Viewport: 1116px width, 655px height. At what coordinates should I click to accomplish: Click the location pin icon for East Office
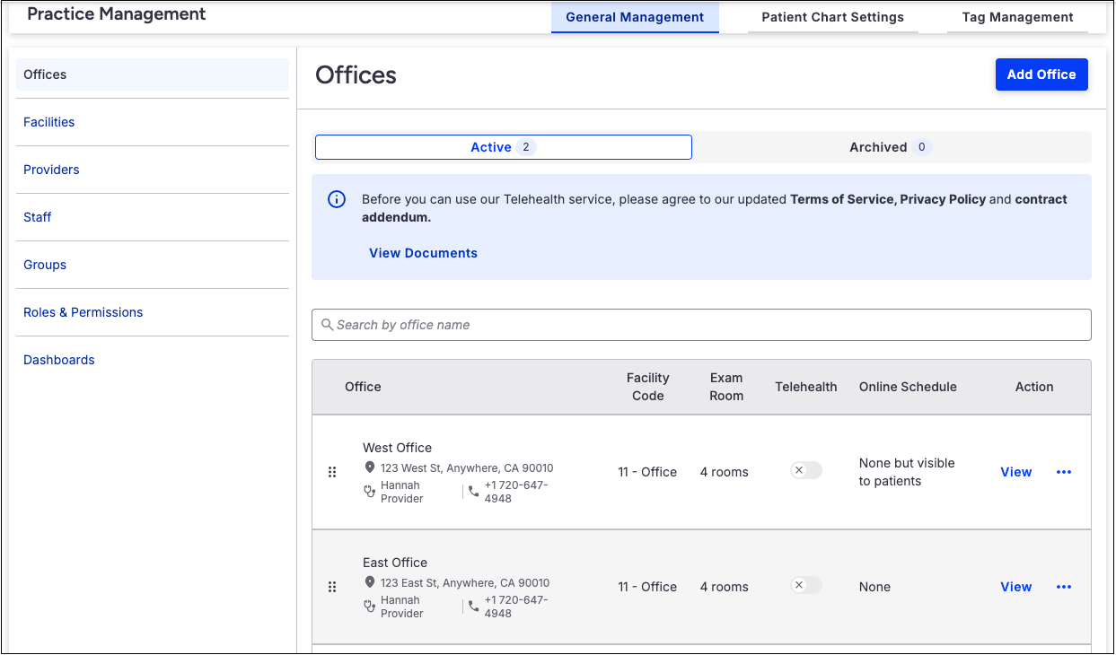370,582
